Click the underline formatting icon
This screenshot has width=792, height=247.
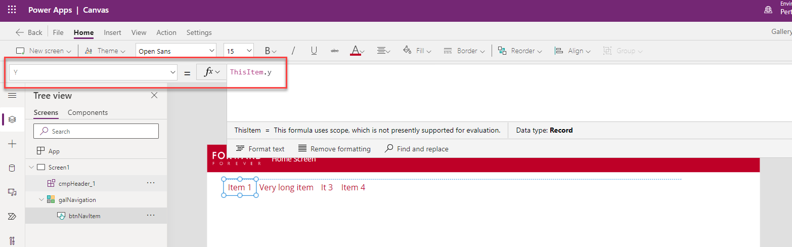click(314, 51)
